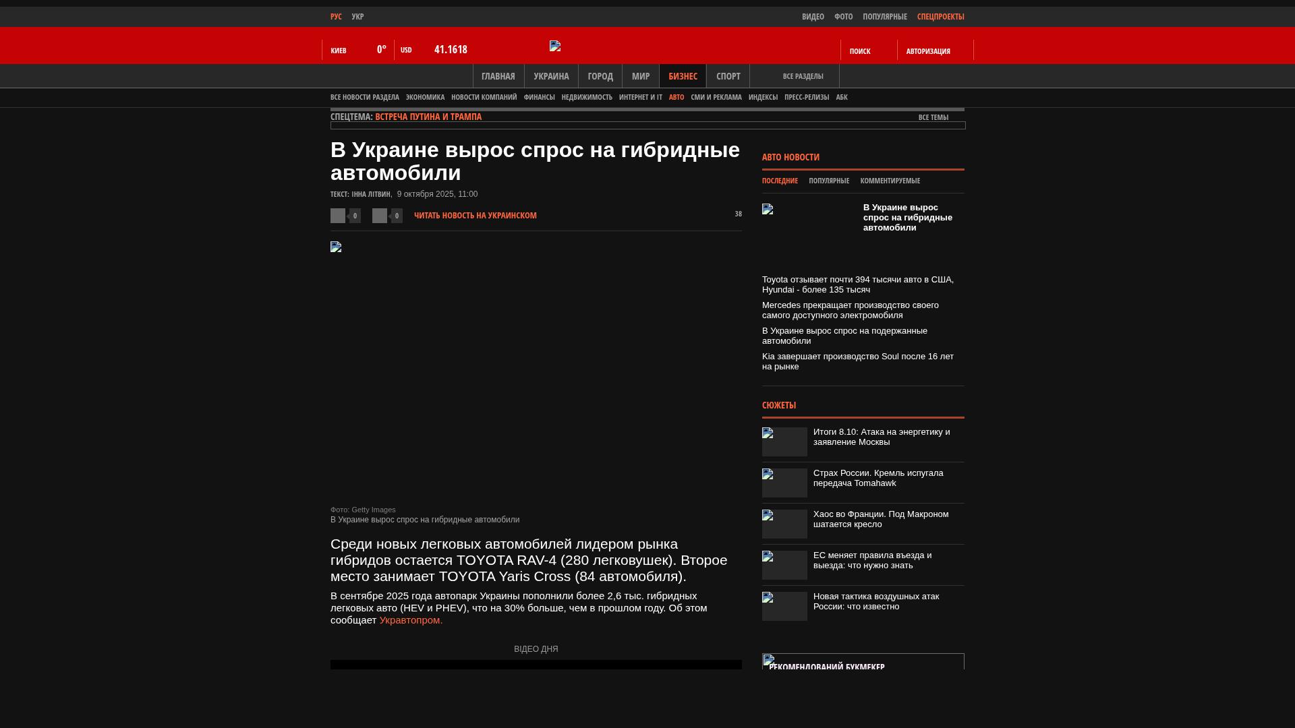Switch to ПОПУЛЯРНЫЕ auto news tab
The width and height of the screenshot is (1295, 728).
(829, 181)
